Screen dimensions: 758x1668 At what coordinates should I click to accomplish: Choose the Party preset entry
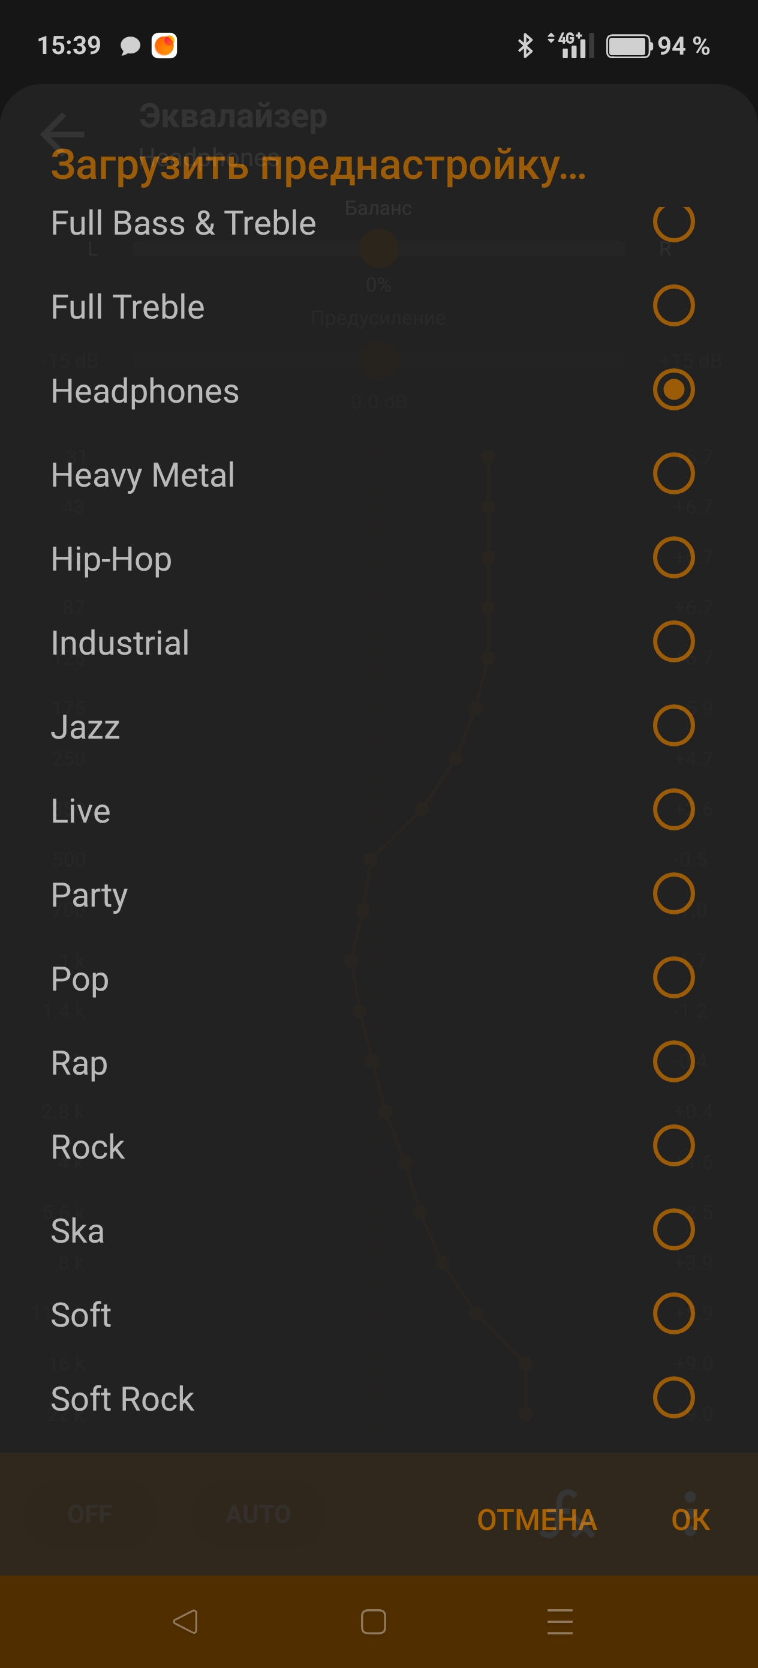click(x=89, y=895)
